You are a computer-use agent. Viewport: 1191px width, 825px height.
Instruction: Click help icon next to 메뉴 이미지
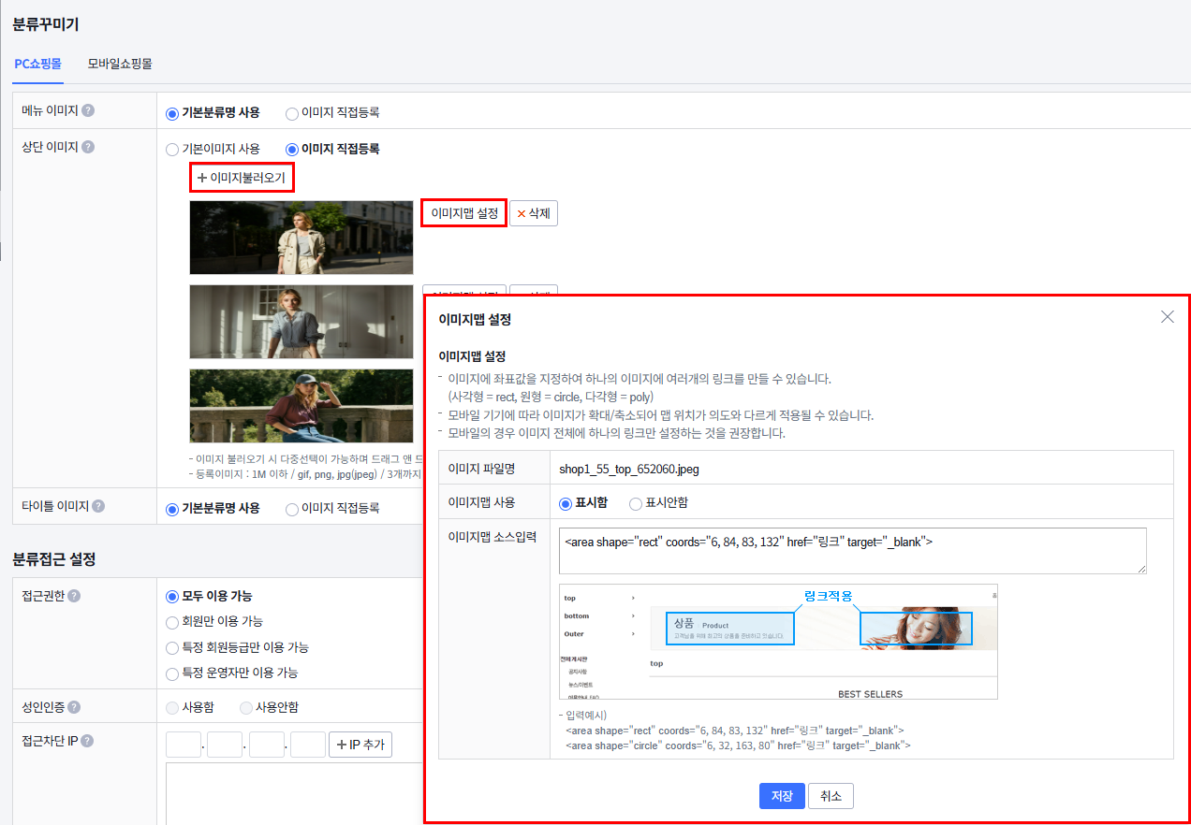(x=88, y=110)
